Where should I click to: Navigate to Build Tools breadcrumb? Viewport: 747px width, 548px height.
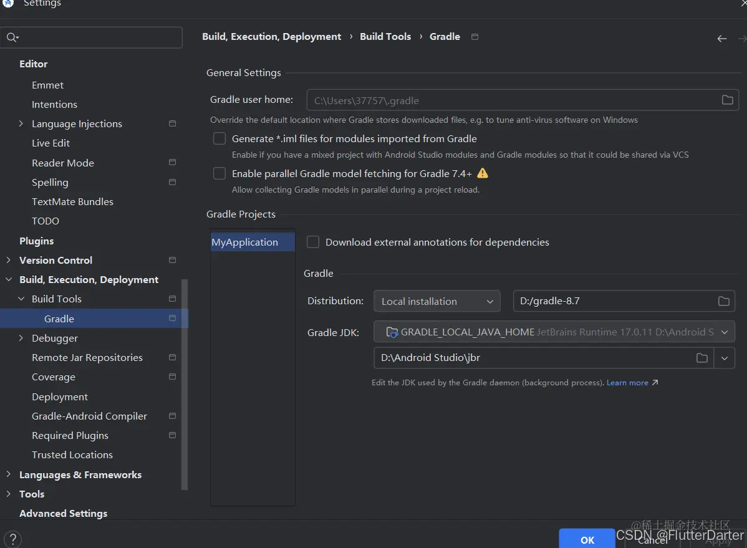[385, 36]
